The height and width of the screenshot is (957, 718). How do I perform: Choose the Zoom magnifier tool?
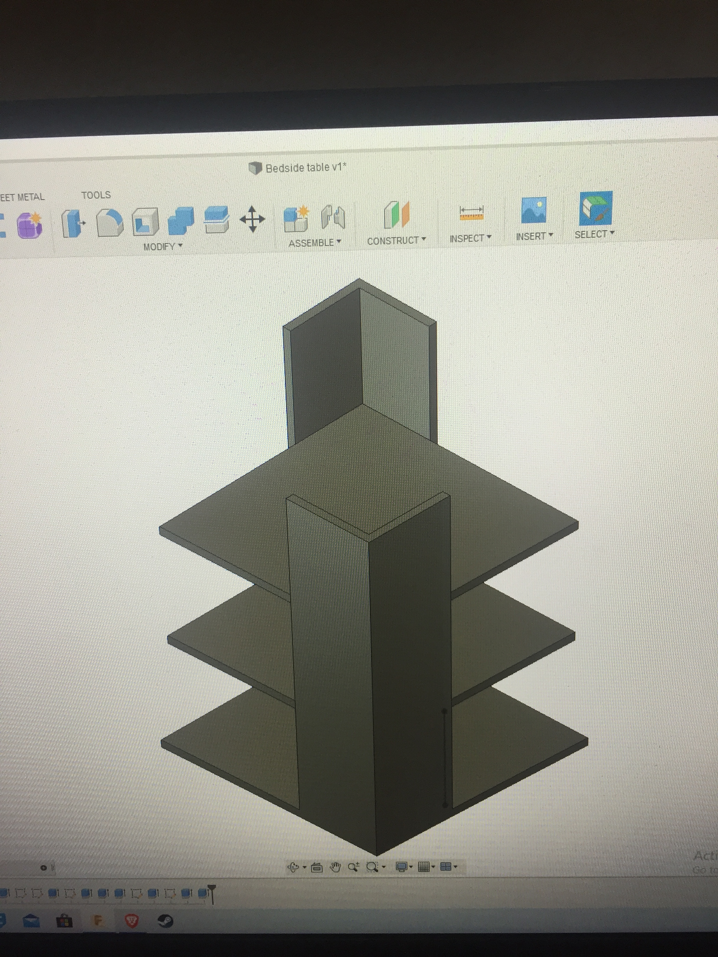click(x=354, y=867)
